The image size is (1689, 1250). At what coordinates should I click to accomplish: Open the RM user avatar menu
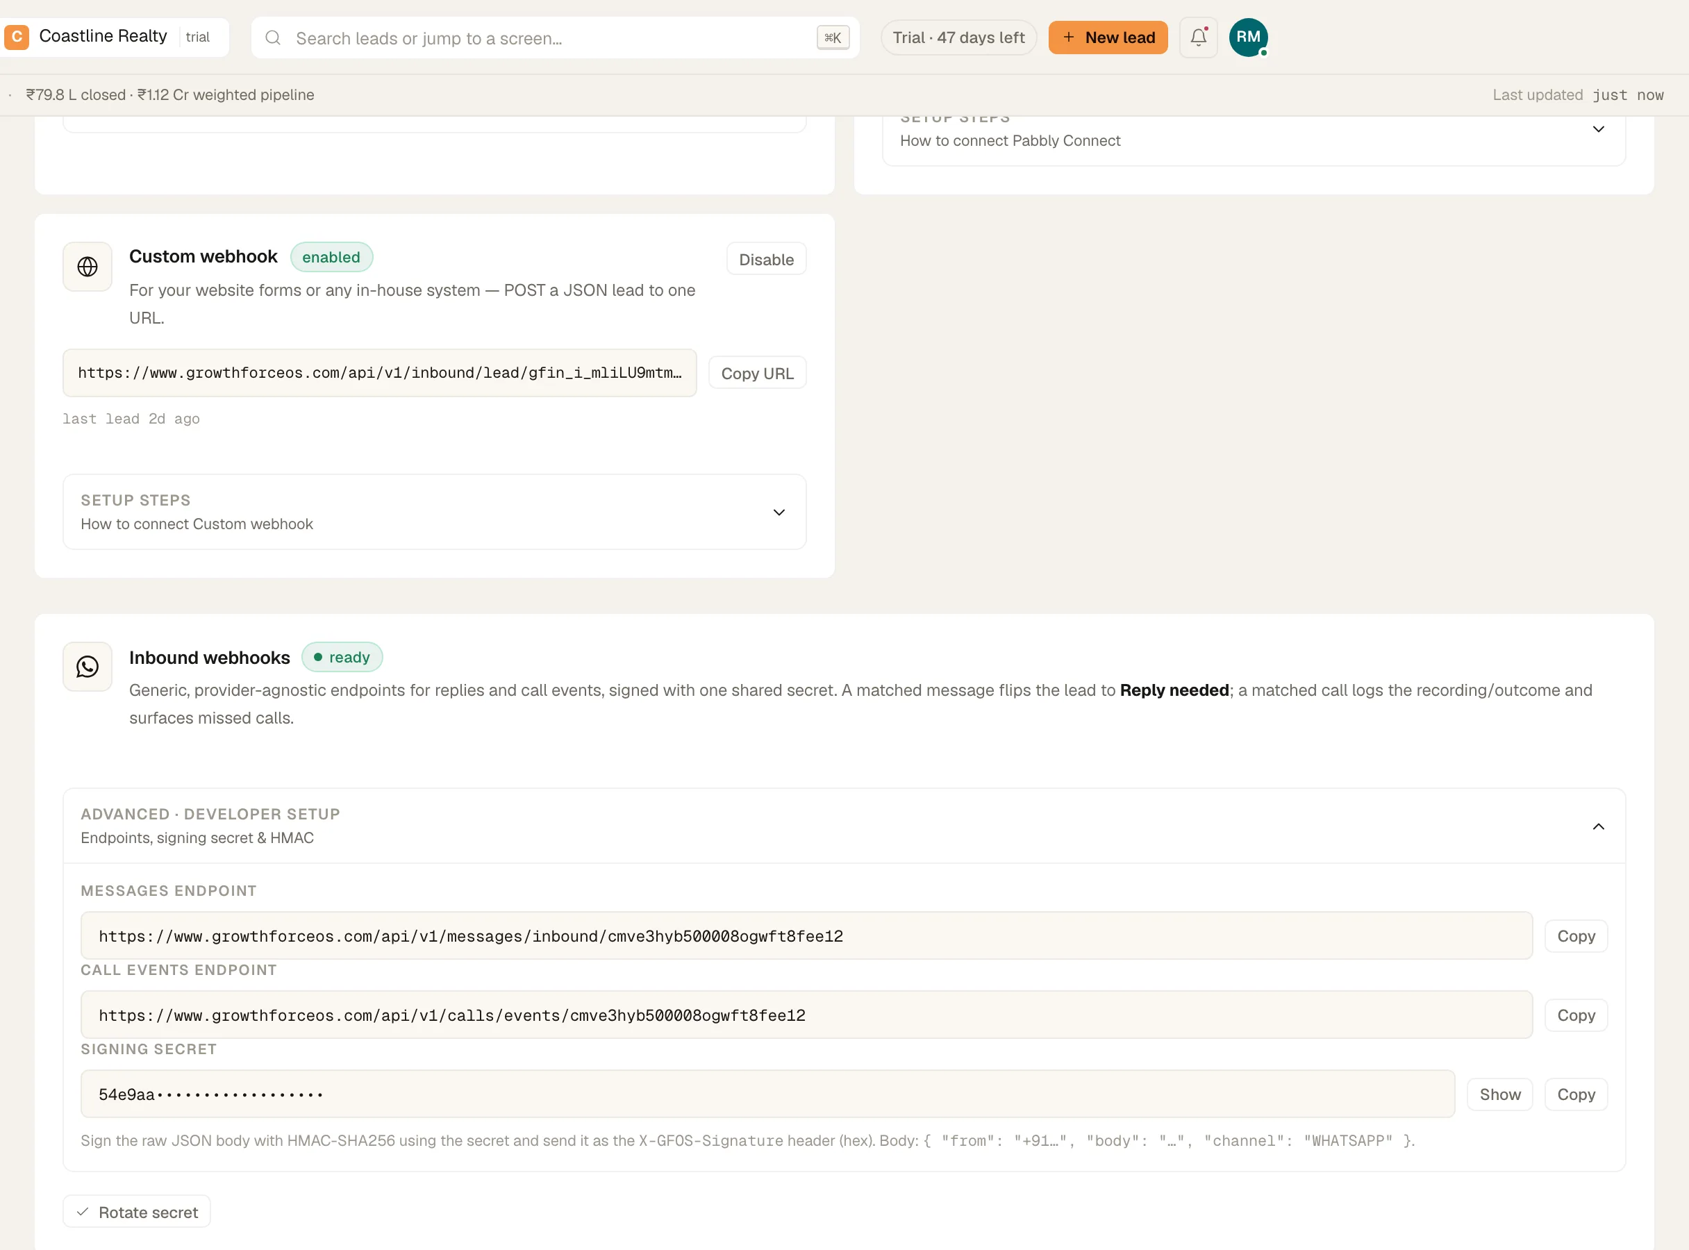1248,37
